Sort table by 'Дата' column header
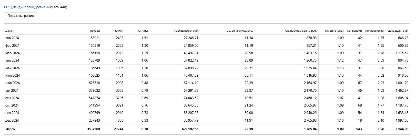 click(x=8, y=31)
